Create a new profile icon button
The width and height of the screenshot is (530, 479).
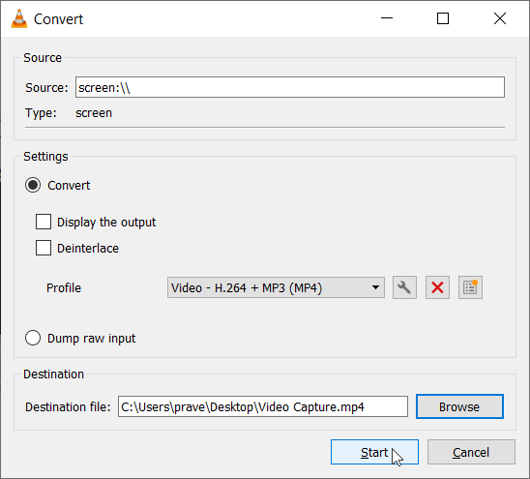click(x=470, y=287)
